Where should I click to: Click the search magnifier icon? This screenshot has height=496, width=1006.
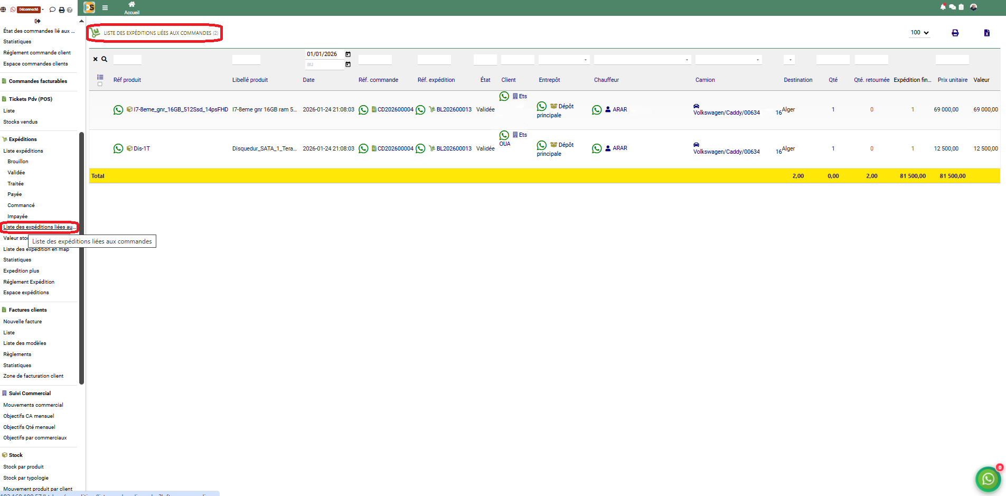click(x=105, y=59)
